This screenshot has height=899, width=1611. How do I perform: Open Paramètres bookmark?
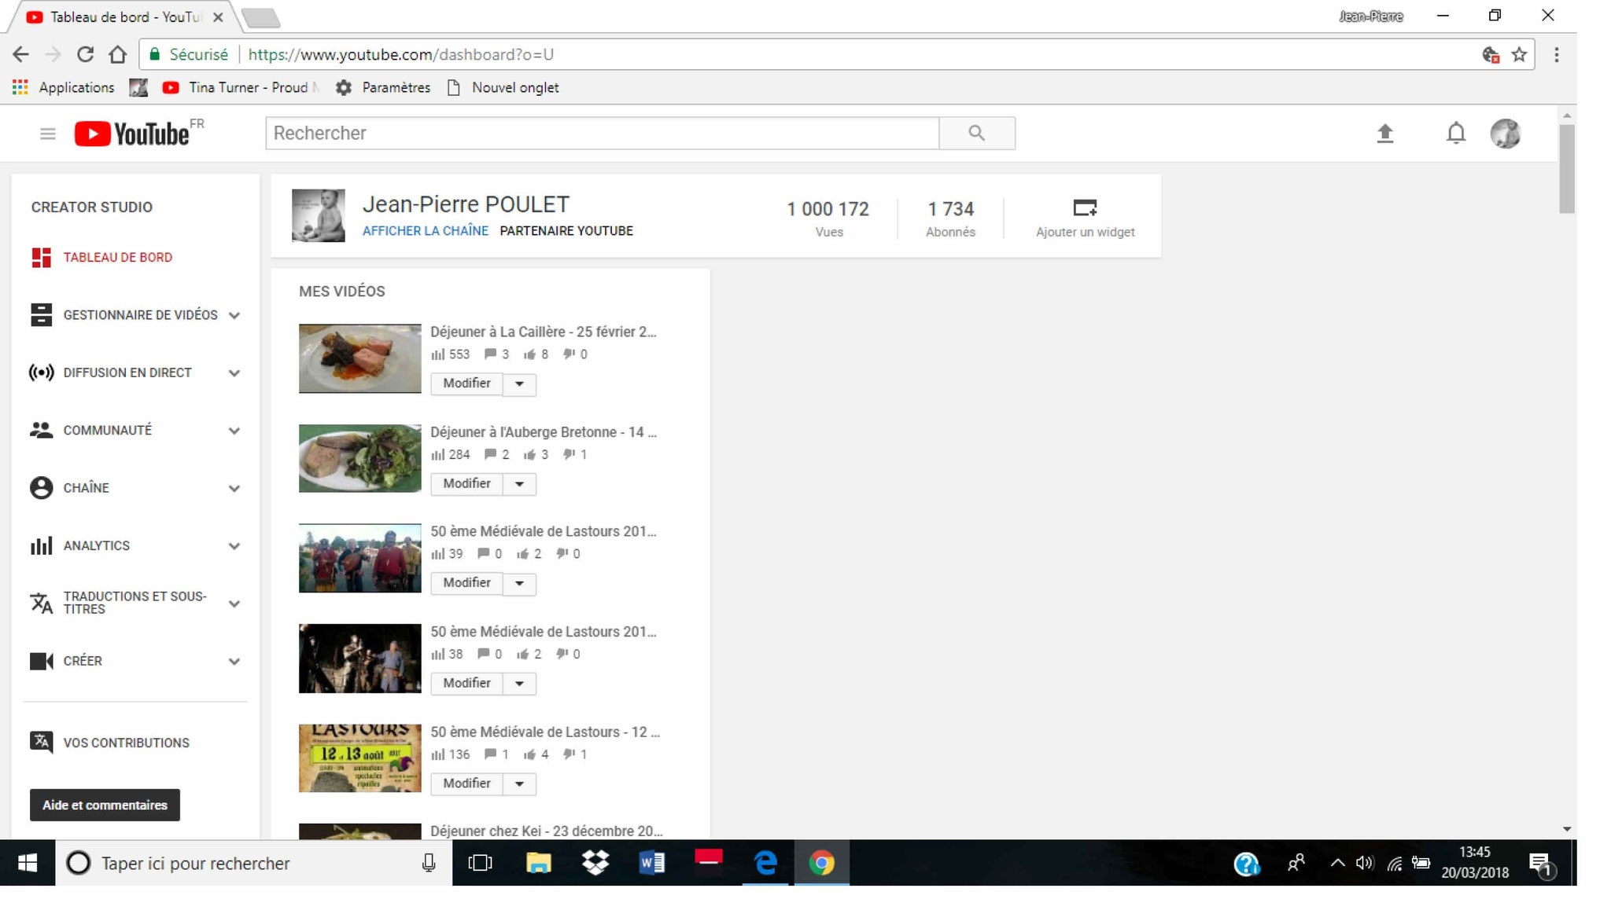(x=383, y=87)
